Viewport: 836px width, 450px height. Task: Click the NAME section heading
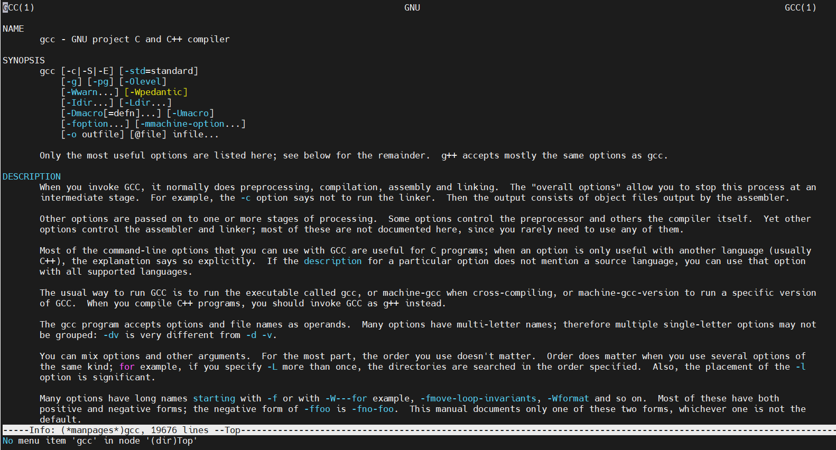tap(13, 29)
